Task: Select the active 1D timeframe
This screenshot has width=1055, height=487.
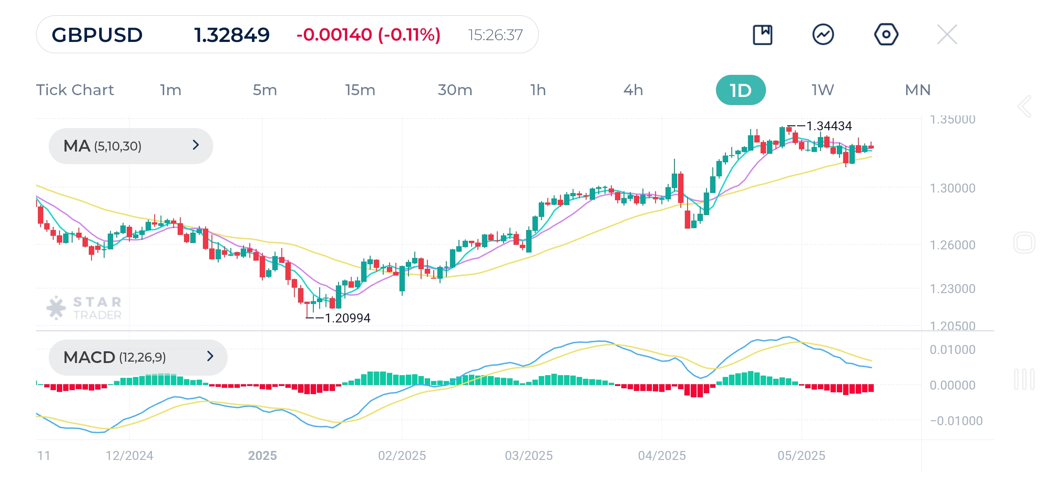Action: pyautogui.click(x=740, y=90)
